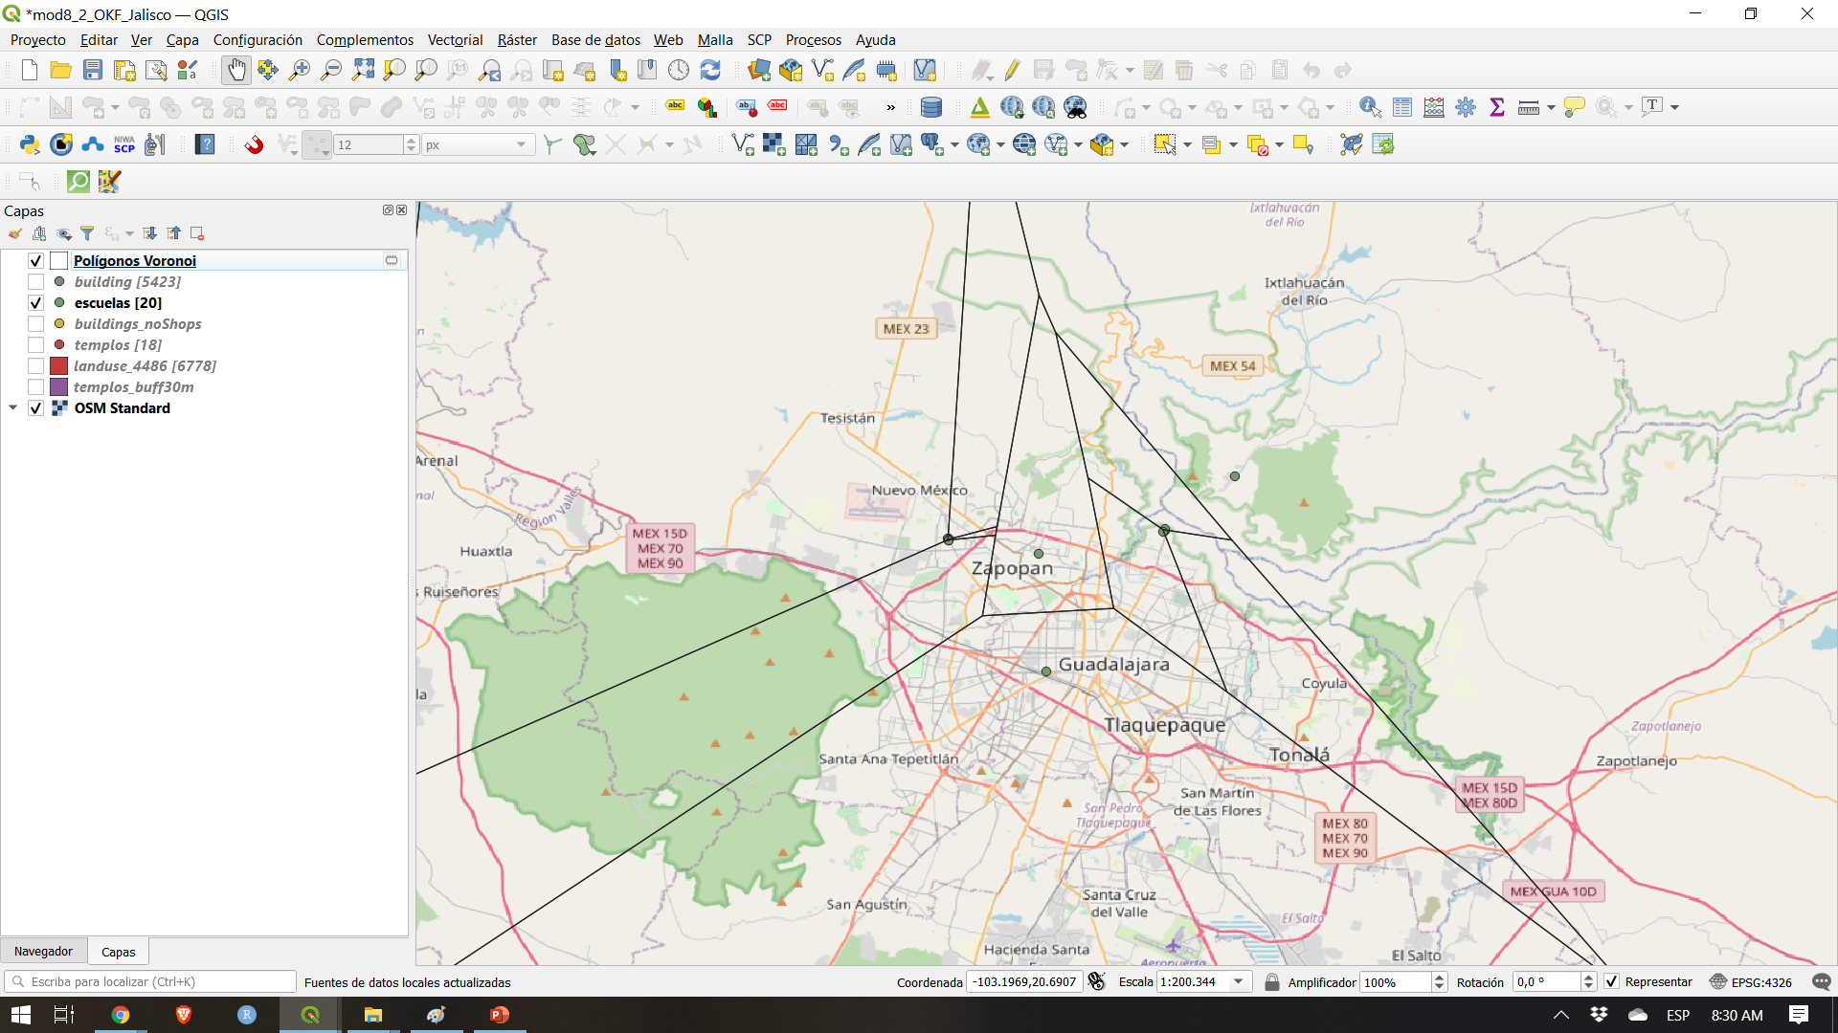
Task: Show the templos [18] layer
Action: pyautogui.click(x=35, y=345)
